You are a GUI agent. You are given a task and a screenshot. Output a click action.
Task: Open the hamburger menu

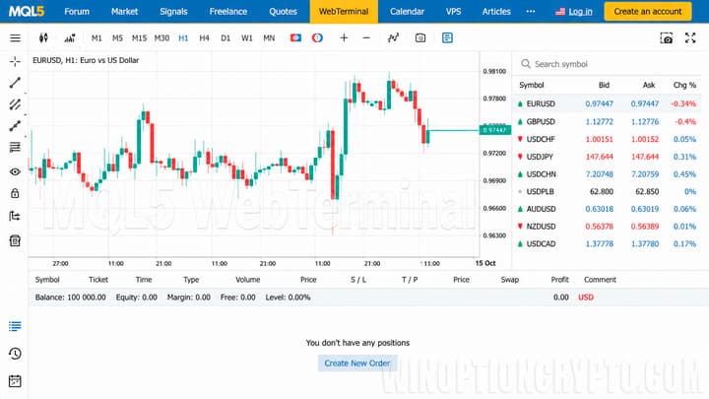[x=15, y=38]
